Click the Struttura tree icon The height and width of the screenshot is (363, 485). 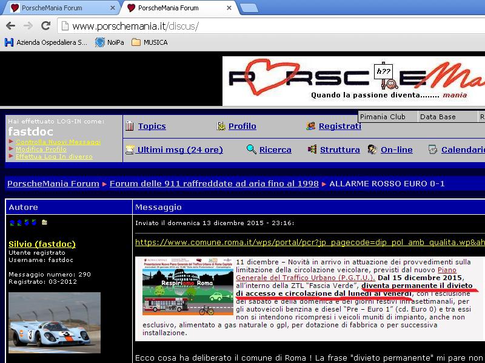point(312,149)
